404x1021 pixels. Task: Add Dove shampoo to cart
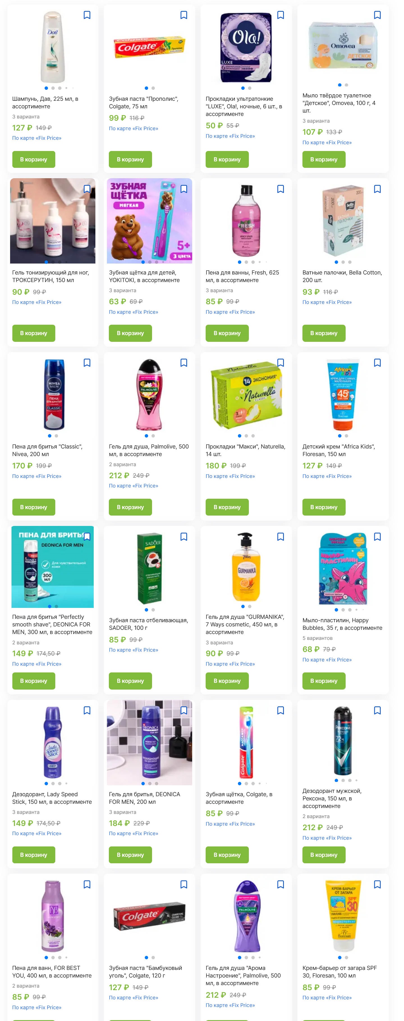click(34, 159)
